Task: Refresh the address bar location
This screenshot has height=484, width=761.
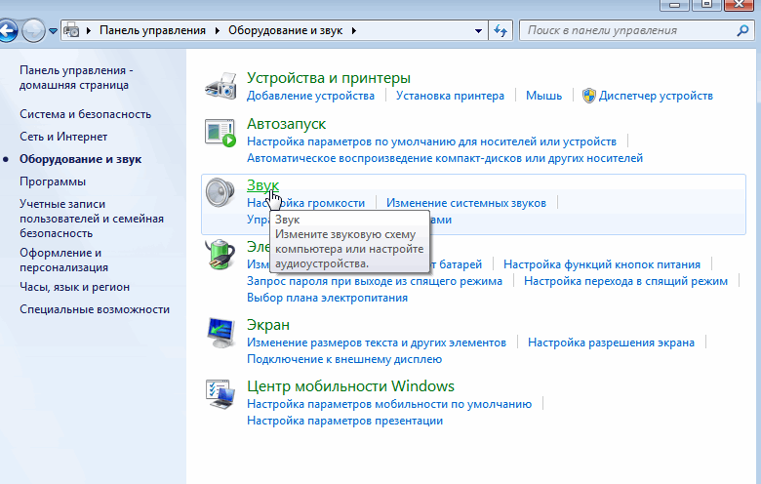Action: 501,30
